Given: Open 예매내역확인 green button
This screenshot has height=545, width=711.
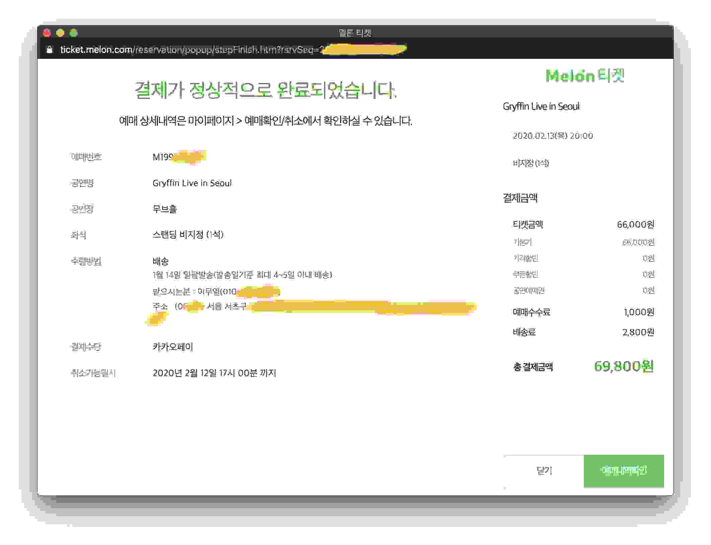Looking at the screenshot, I should click(x=624, y=470).
